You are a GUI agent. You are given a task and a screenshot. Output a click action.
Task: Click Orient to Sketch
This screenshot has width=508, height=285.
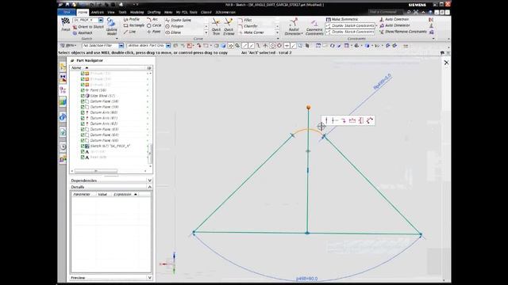(88, 27)
